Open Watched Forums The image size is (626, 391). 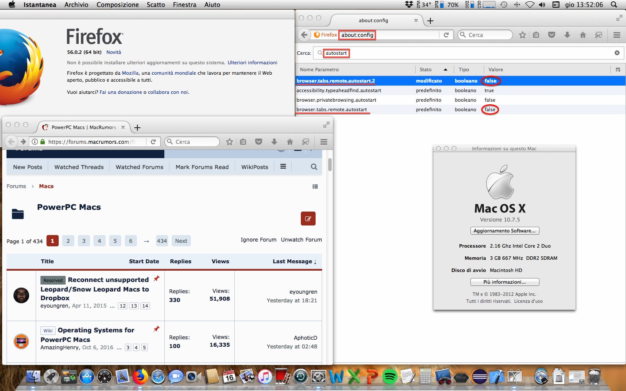(140, 167)
